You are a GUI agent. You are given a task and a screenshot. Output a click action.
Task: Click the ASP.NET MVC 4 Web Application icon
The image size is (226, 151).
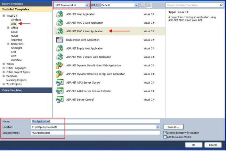[x=59, y=31]
